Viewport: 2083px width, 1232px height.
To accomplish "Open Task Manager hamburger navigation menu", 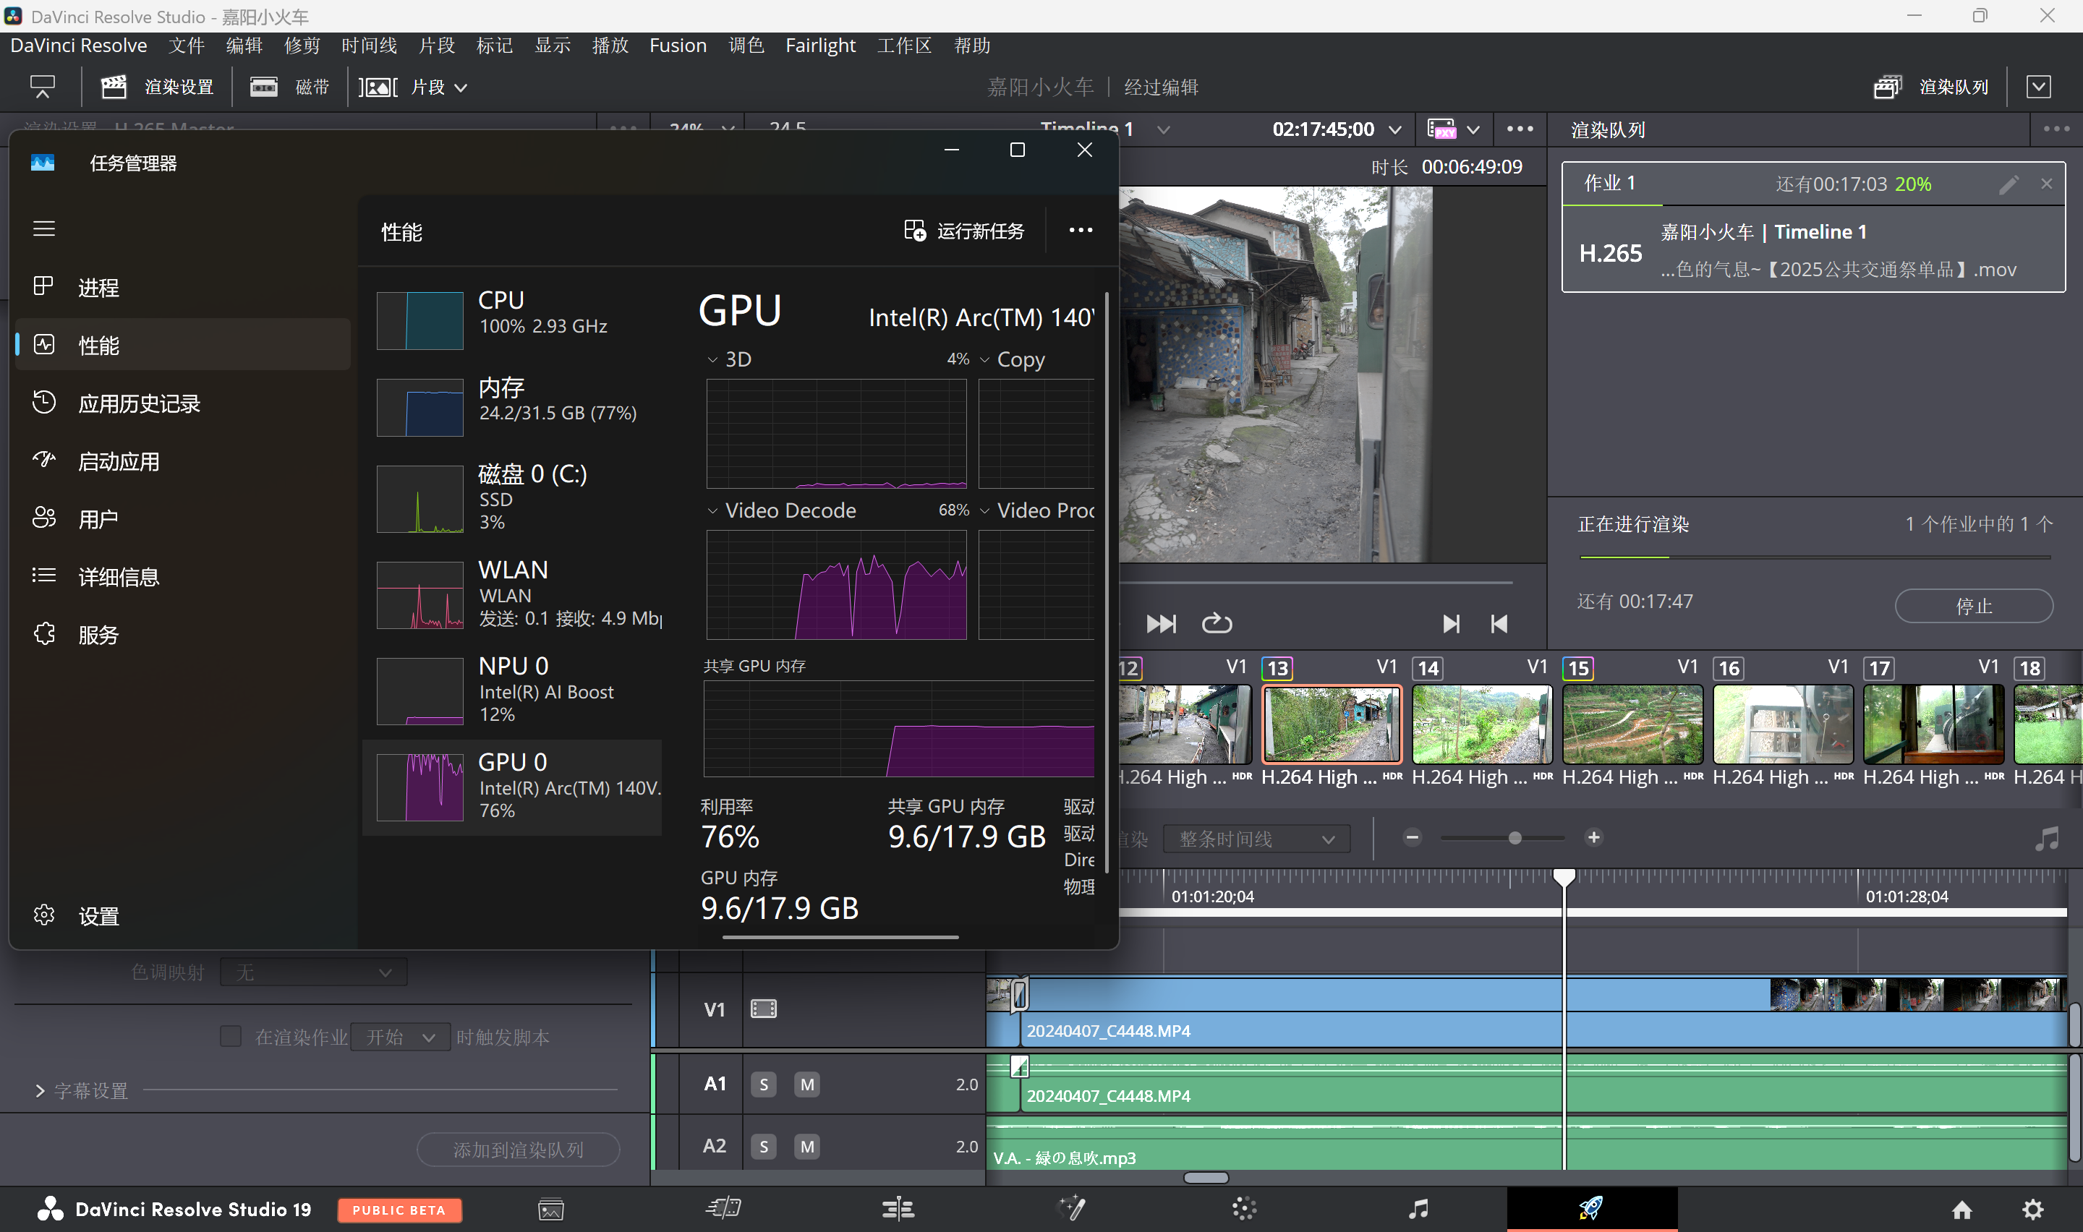I will tap(44, 228).
